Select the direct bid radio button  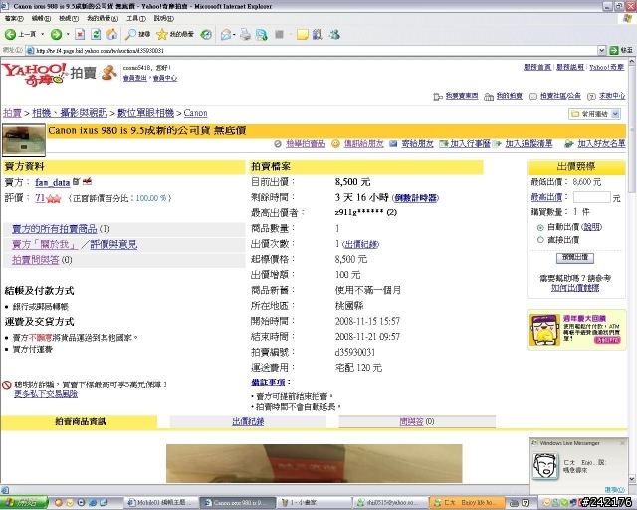pos(540,240)
